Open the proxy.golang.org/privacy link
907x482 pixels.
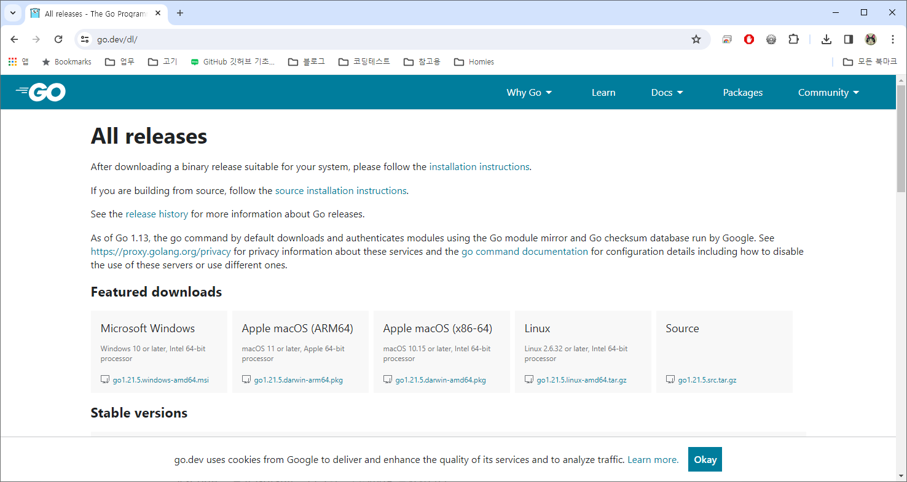(x=161, y=252)
